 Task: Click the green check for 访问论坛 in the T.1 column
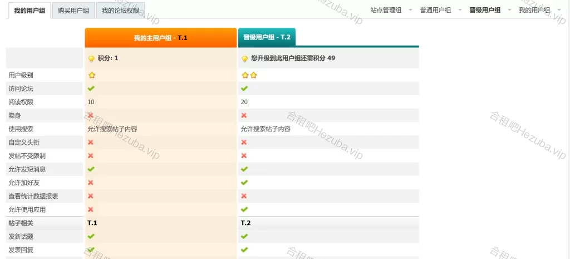click(91, 89)
